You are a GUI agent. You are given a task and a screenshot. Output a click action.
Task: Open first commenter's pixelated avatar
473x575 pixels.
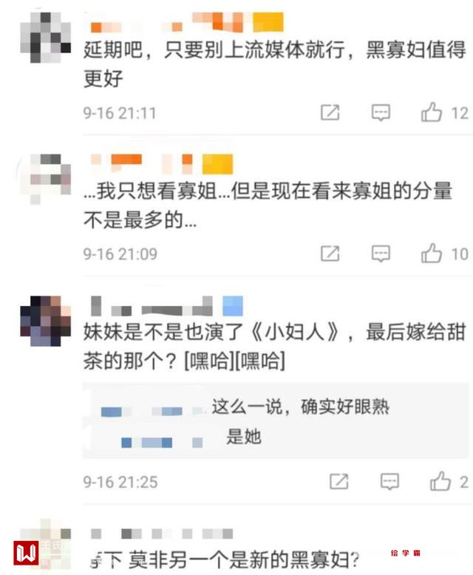[x=46, y=38]
